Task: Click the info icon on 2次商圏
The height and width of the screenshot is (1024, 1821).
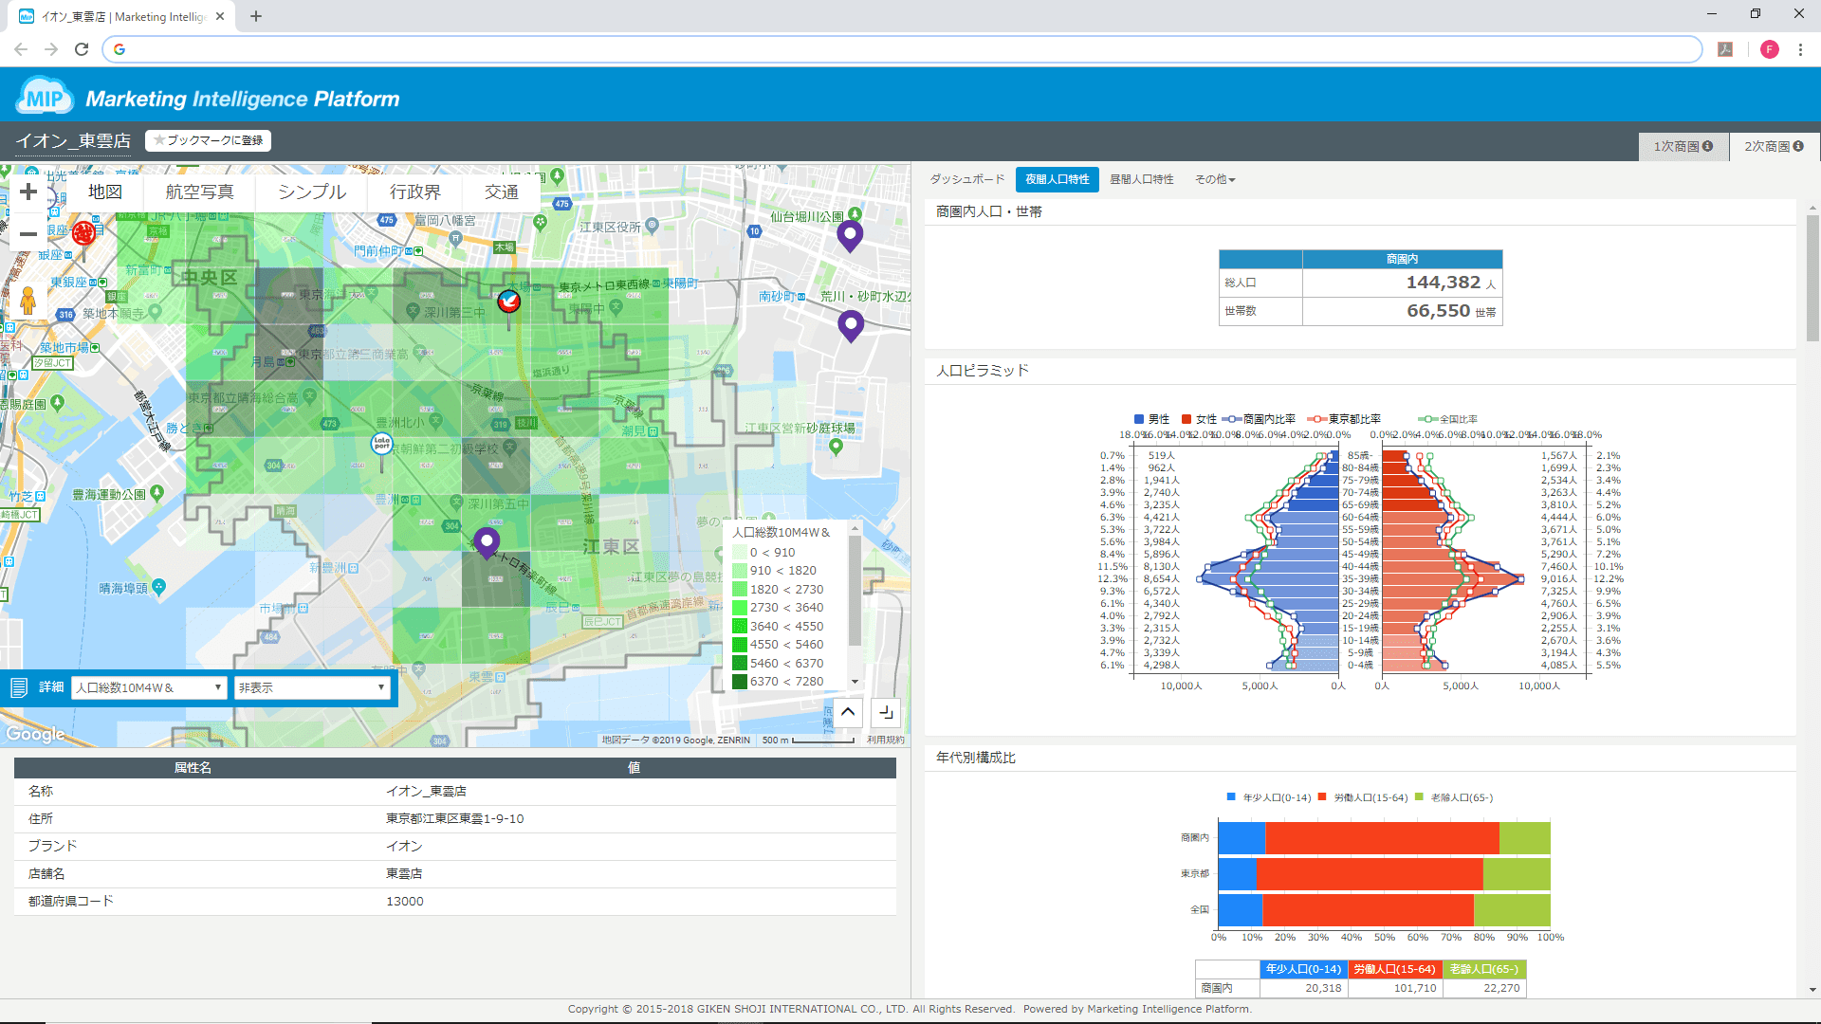Action: [1797, 146]
